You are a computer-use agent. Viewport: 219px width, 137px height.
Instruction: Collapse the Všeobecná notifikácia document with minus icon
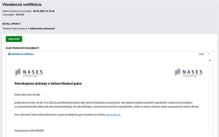[x=9, y=54]
